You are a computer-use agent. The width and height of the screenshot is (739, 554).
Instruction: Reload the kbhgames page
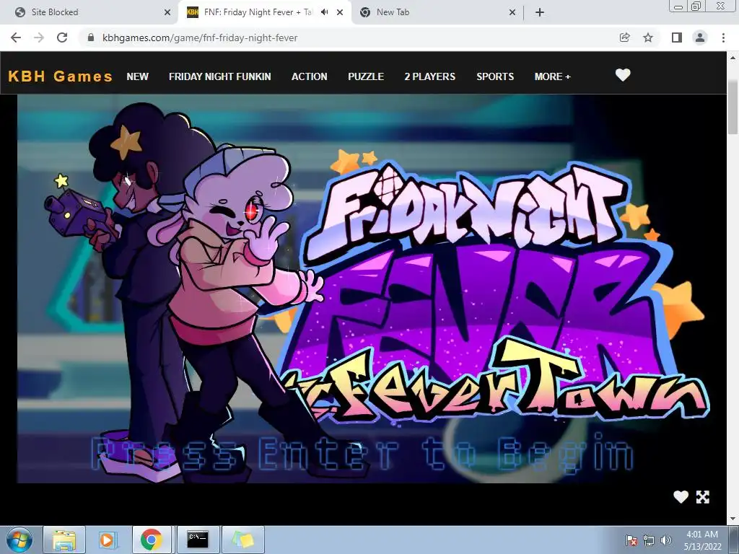tap(62, 38)
